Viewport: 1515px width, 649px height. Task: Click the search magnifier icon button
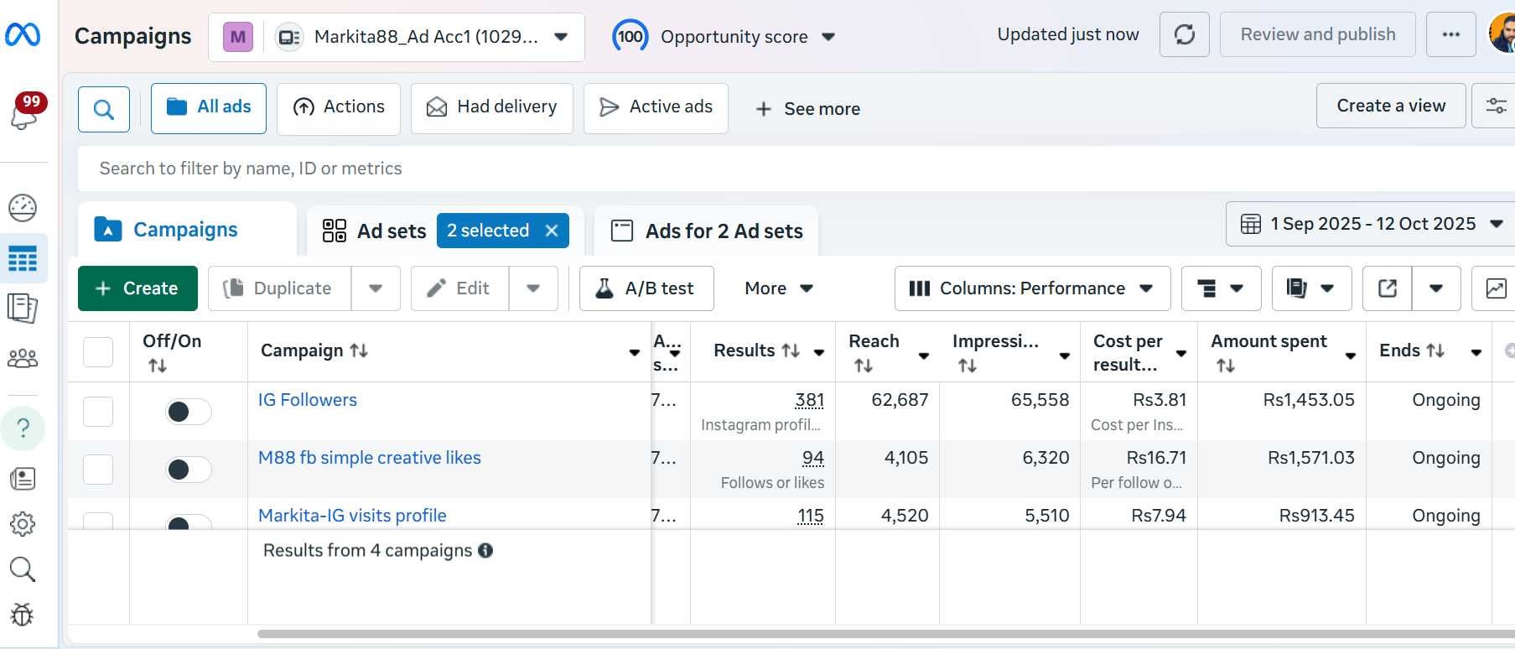104,109
